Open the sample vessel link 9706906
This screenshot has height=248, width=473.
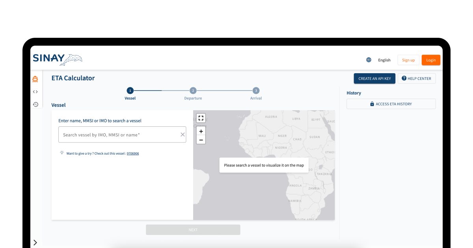[x=133, y=154]
